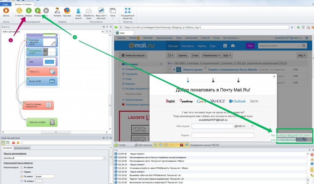Viewport: 314px width, 184px height.
Task: Open Ввод капчи вручную tool
Action: pyautogui.click(x=101, y=13)
